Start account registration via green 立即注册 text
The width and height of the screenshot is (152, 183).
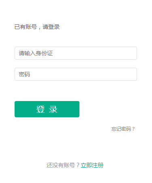92,165
